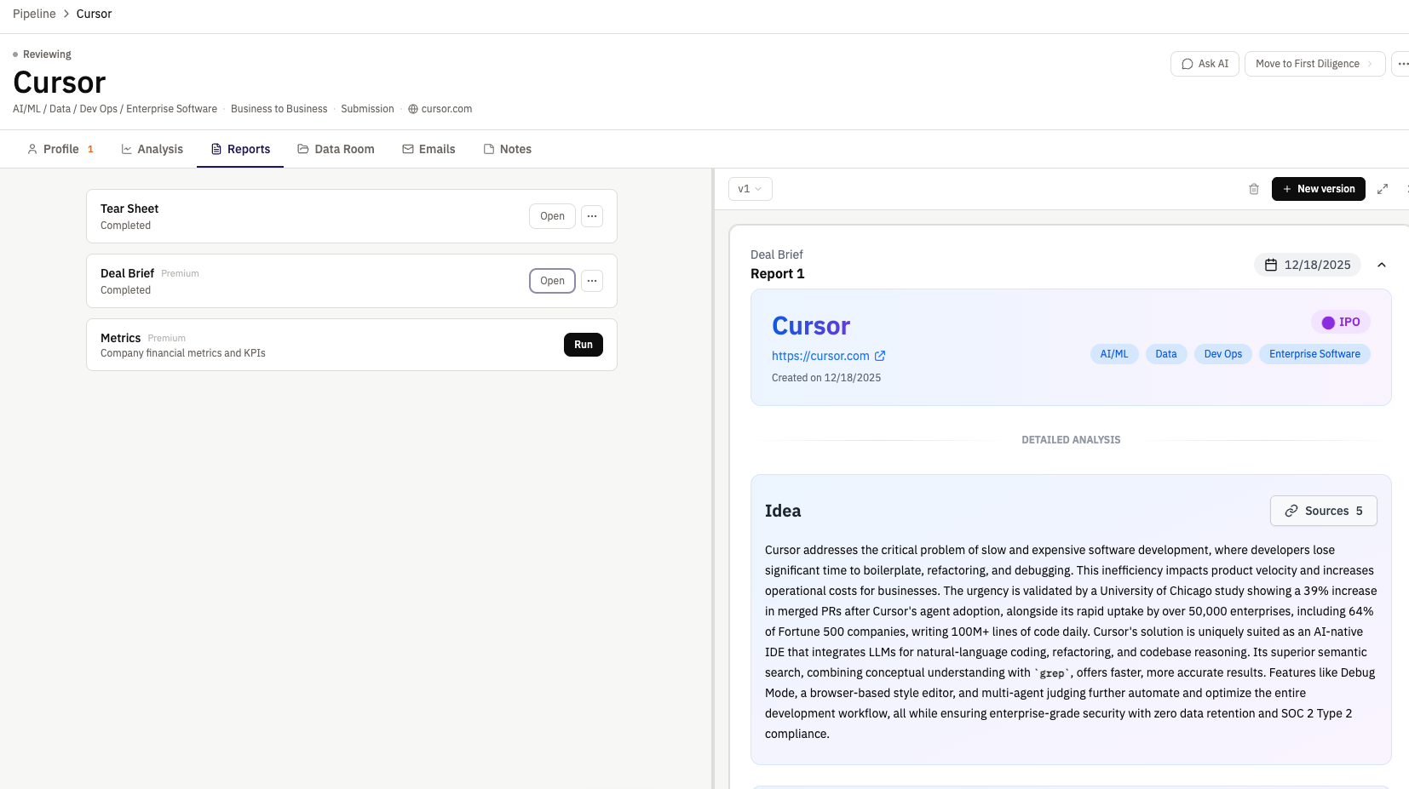Click the Metrics title text

pyautogui.click(x=120, y=338)
